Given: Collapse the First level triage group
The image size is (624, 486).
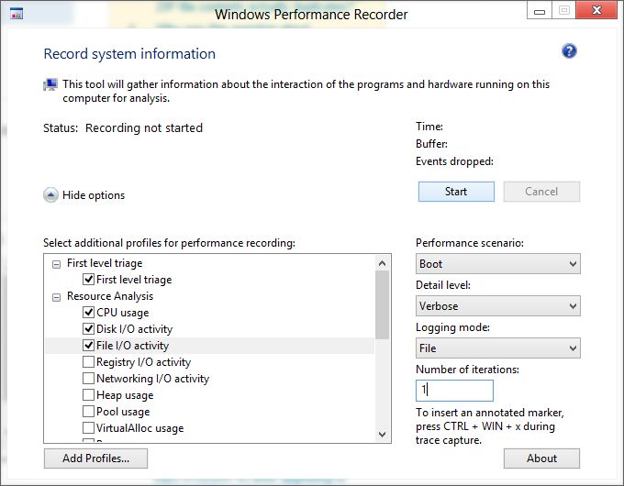Looking at the screenshot, I should pyautogui.click(x=57, y=264).
